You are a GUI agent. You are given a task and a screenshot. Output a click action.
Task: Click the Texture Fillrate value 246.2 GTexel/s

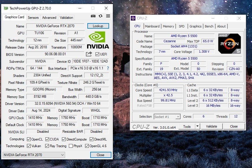coord(94,82)
